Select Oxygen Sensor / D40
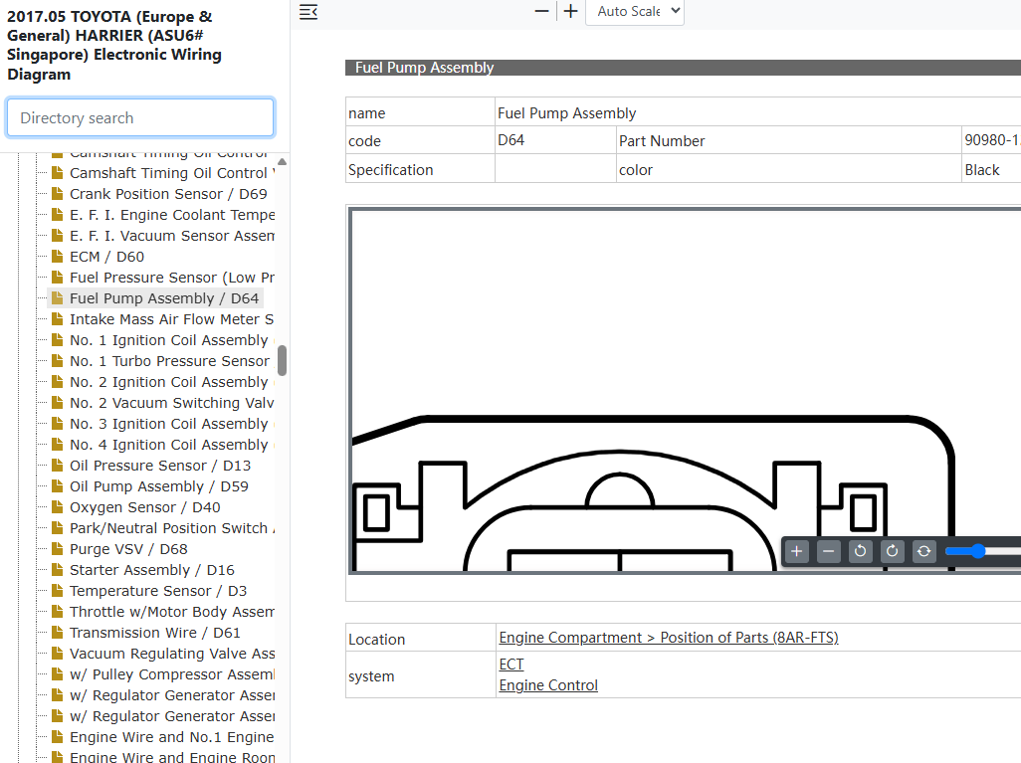1021x763 pixels. click(144, 507)
